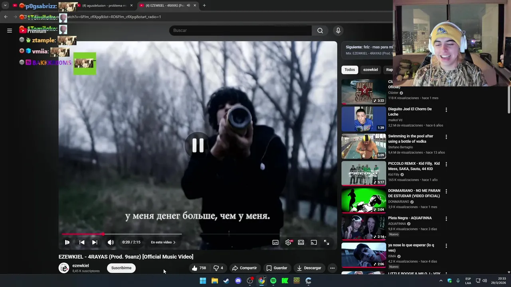Open the ezewkiel channel avatar
Viewport: 511px width, 287px height.
point(64,268)
